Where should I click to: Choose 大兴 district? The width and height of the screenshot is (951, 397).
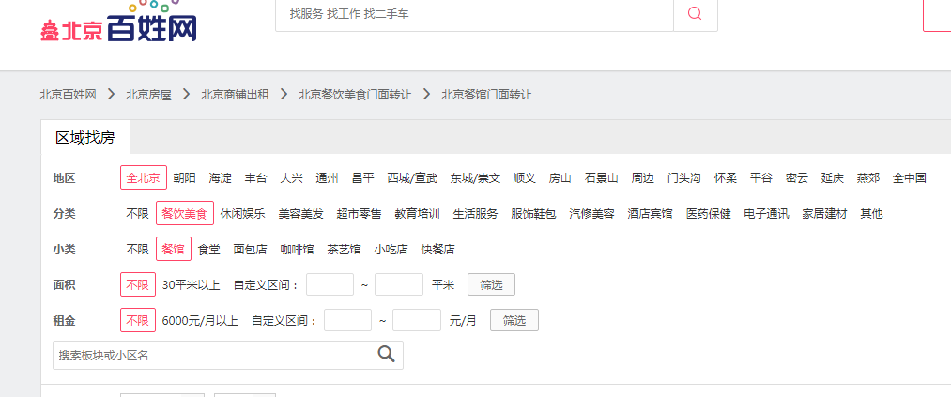[292, 178]
